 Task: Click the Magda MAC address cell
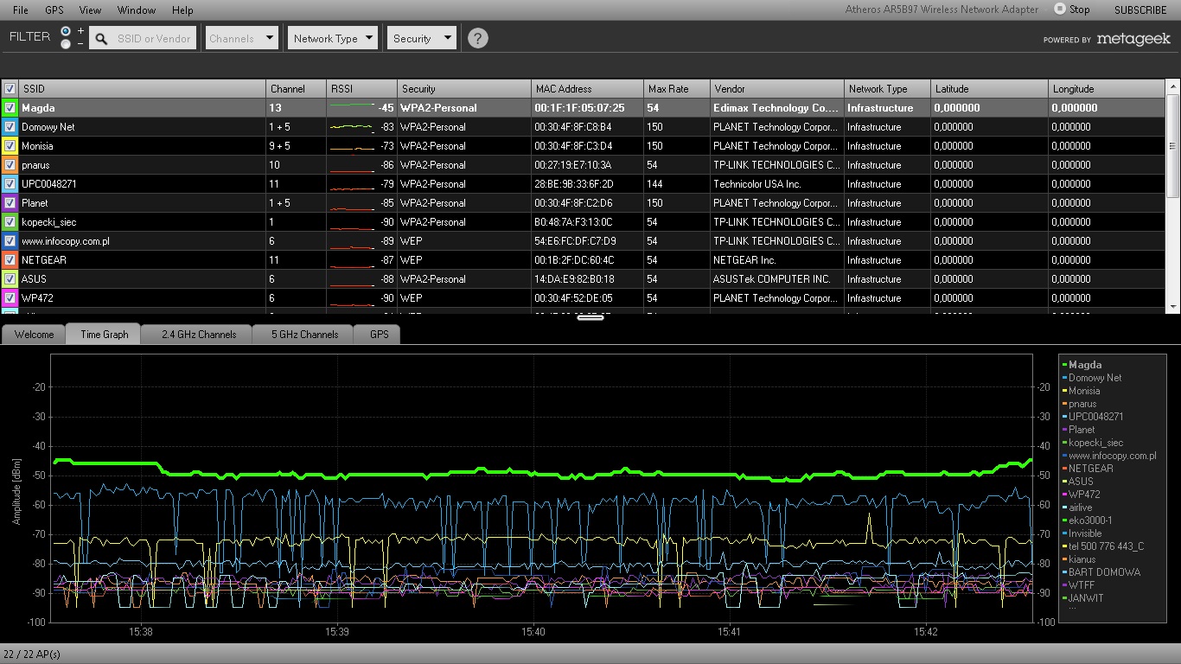click(587, 108)
